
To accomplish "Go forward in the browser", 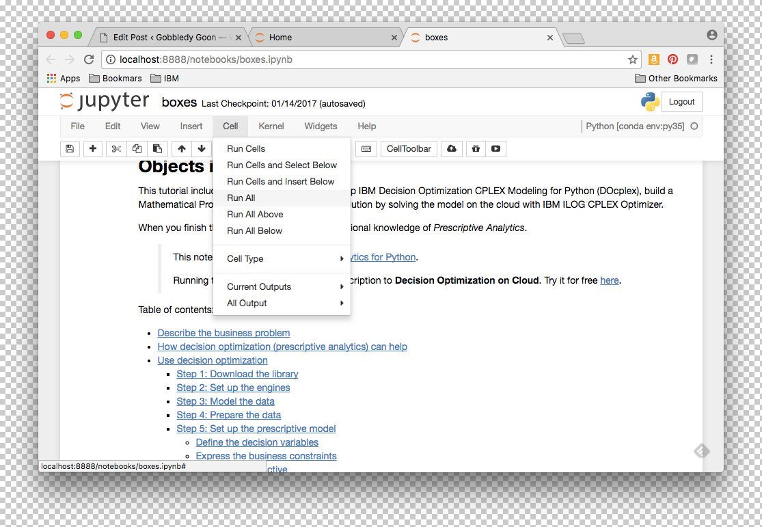I will (70, 59).
